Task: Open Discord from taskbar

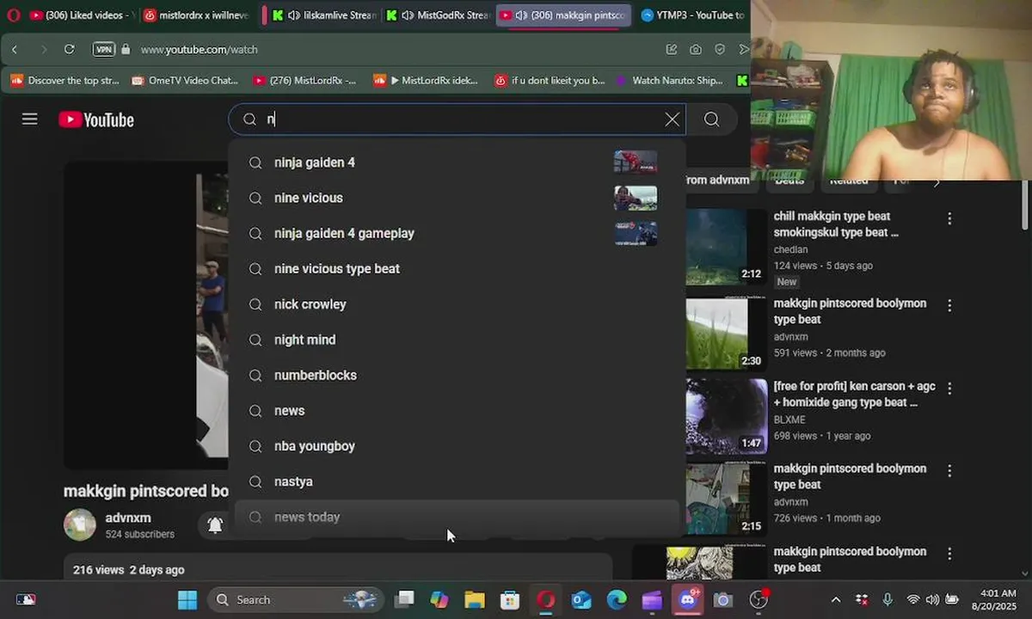Action: pos(687,599)
